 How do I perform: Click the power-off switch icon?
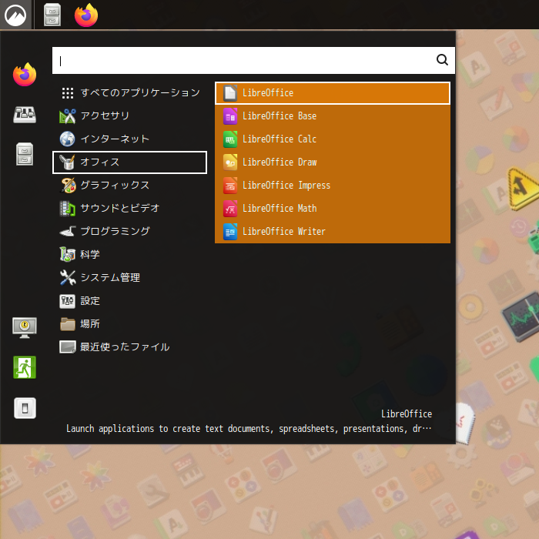coord(25,408)
